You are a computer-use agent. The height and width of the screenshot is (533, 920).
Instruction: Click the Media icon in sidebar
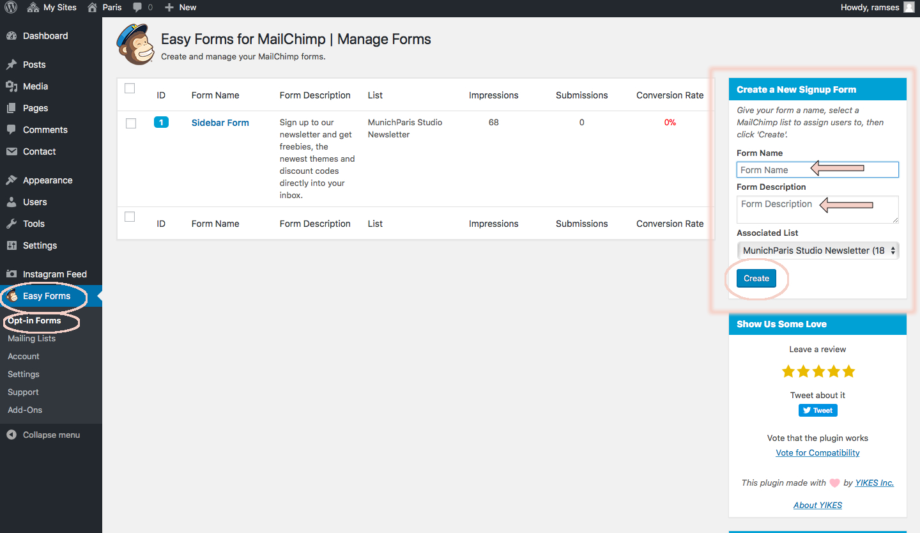[x=11, y=86]
